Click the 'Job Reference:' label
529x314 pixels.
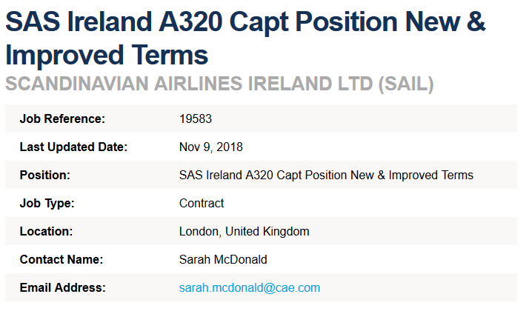(62, 118)
